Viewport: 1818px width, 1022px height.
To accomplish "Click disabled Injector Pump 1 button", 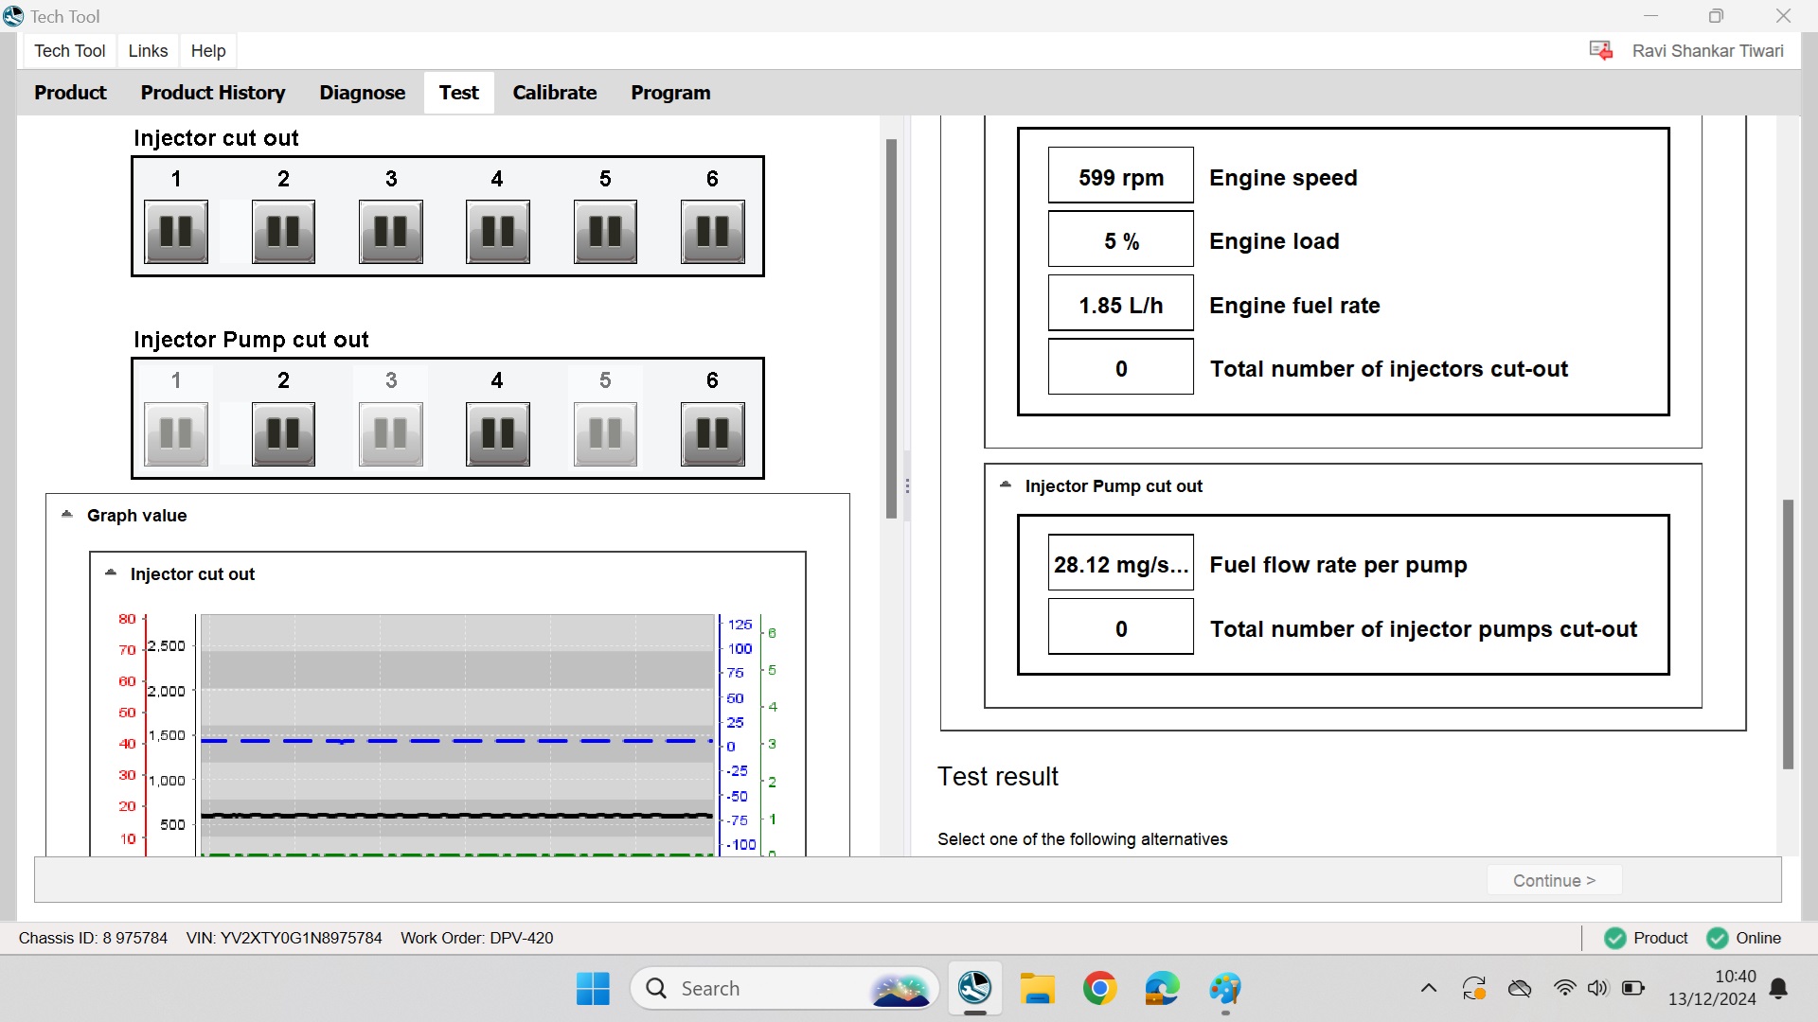I will [x=176, y=434].
